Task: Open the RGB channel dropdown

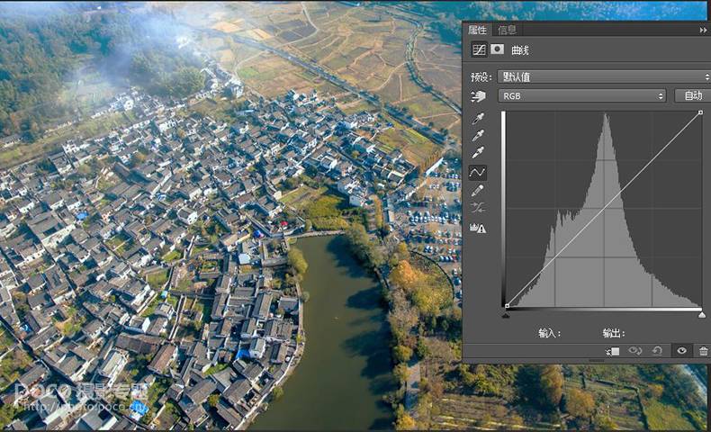Action: click(581, 95)
